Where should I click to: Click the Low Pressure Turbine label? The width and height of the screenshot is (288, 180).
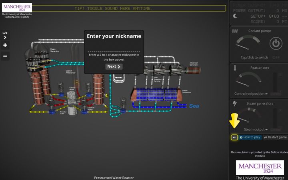(x=157, y=79)
